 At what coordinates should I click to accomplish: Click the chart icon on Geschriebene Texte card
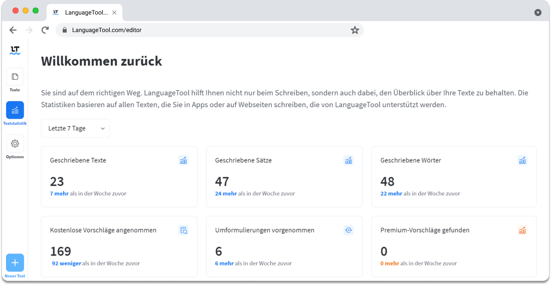tap(183, 160)
